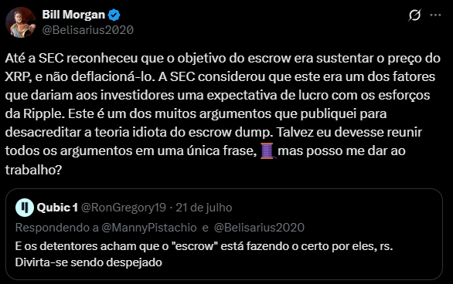Click the purple thread spool emoji

[267, 150]
